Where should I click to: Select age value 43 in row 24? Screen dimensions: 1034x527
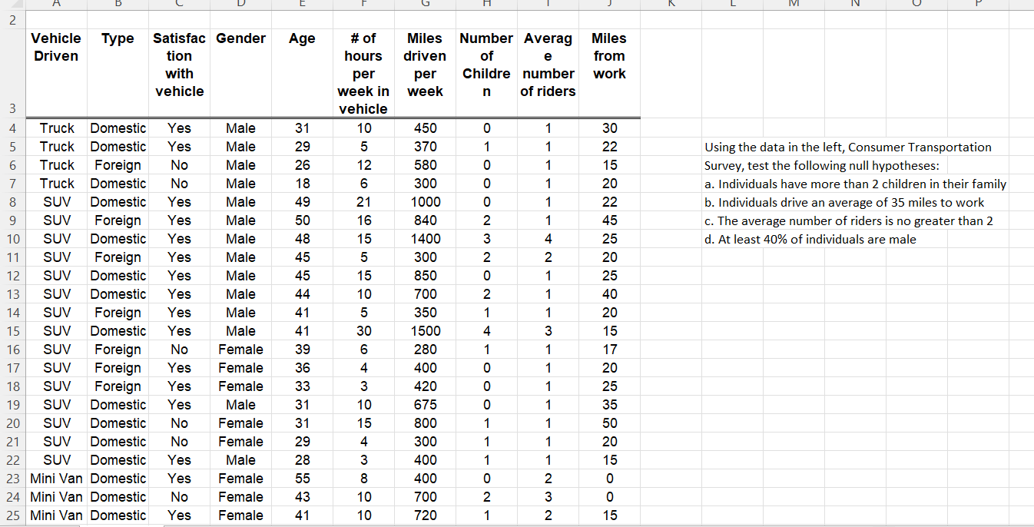point(302,497)
